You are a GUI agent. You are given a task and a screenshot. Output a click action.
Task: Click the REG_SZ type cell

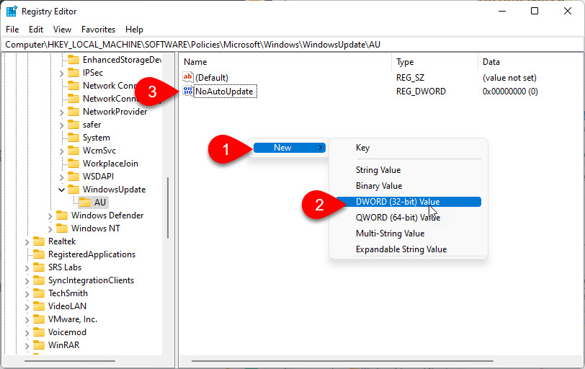[411, 78]
